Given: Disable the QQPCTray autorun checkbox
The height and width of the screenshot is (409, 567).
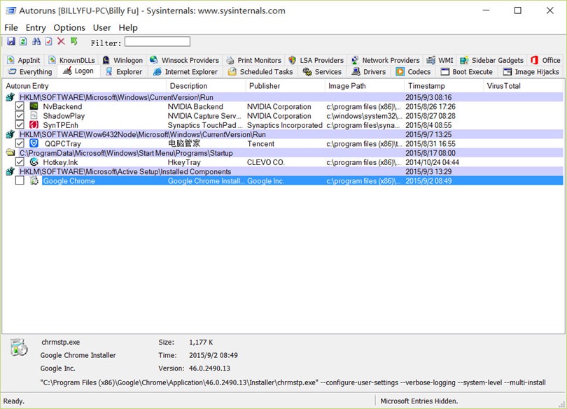Looking at the screenshot, I should point(20,143).
